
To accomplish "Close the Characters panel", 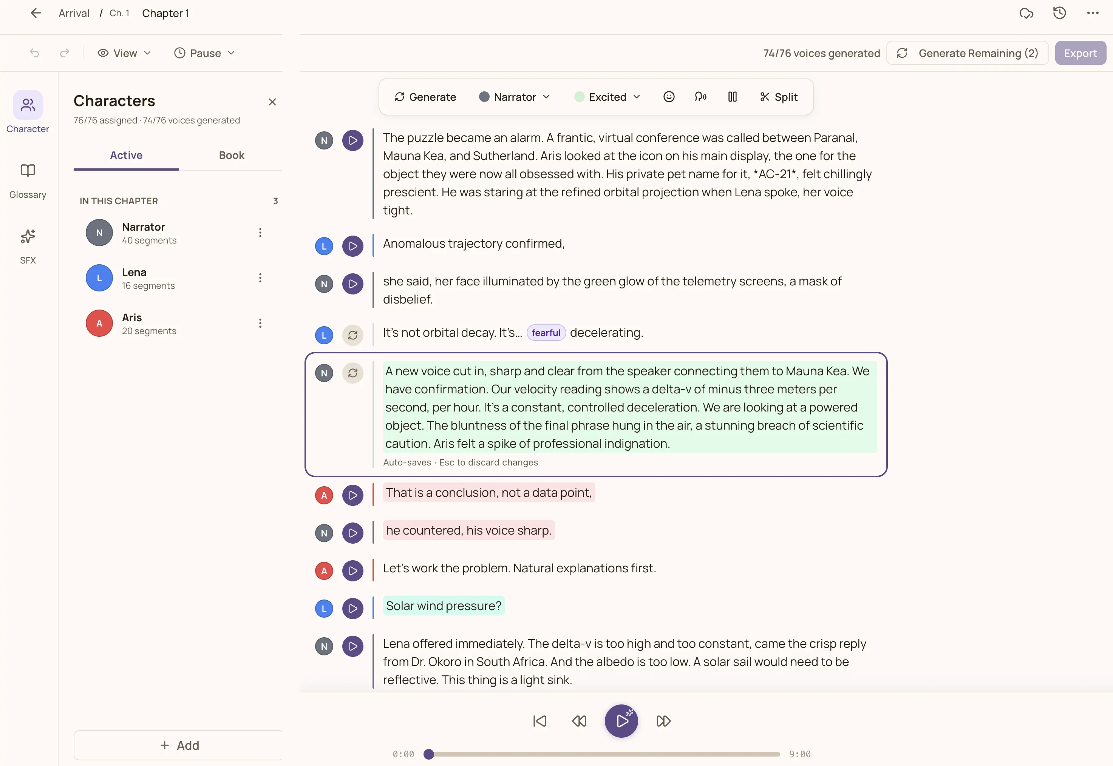I will 272,102.
